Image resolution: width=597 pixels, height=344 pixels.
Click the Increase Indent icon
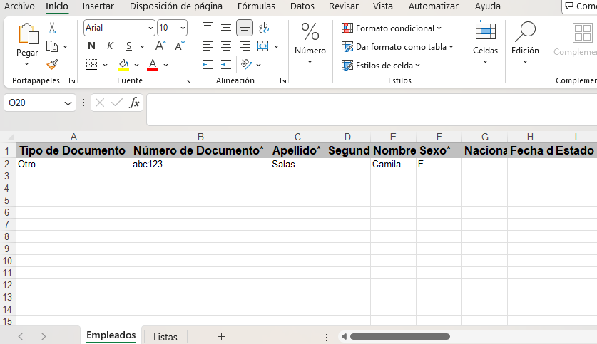tap(226, 65)
